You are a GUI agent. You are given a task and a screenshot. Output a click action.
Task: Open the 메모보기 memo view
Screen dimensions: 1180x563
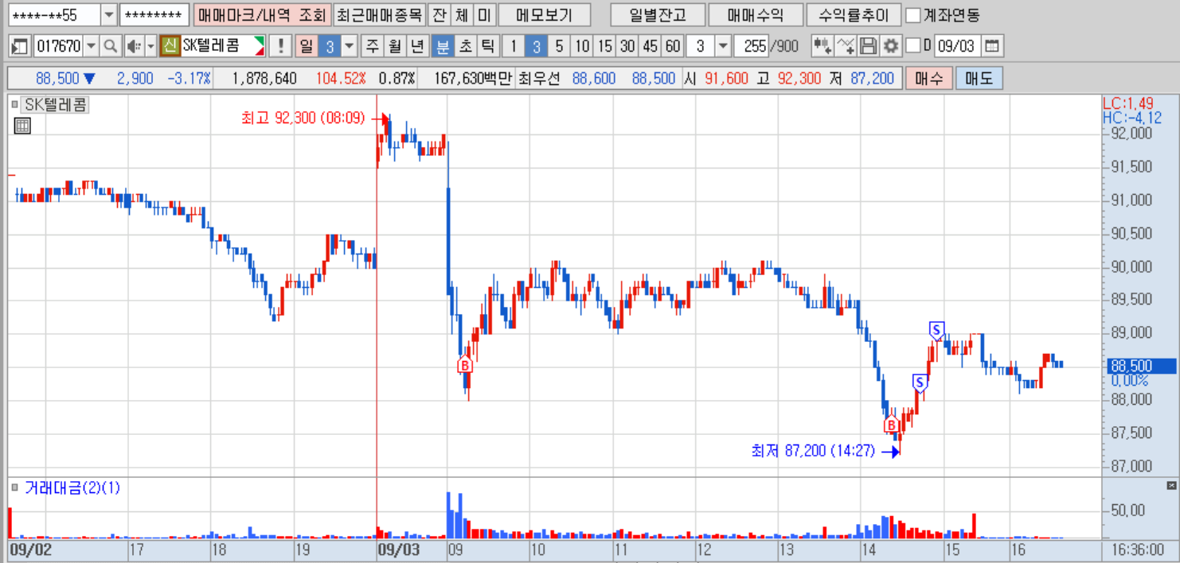click(x=545, y=15)
